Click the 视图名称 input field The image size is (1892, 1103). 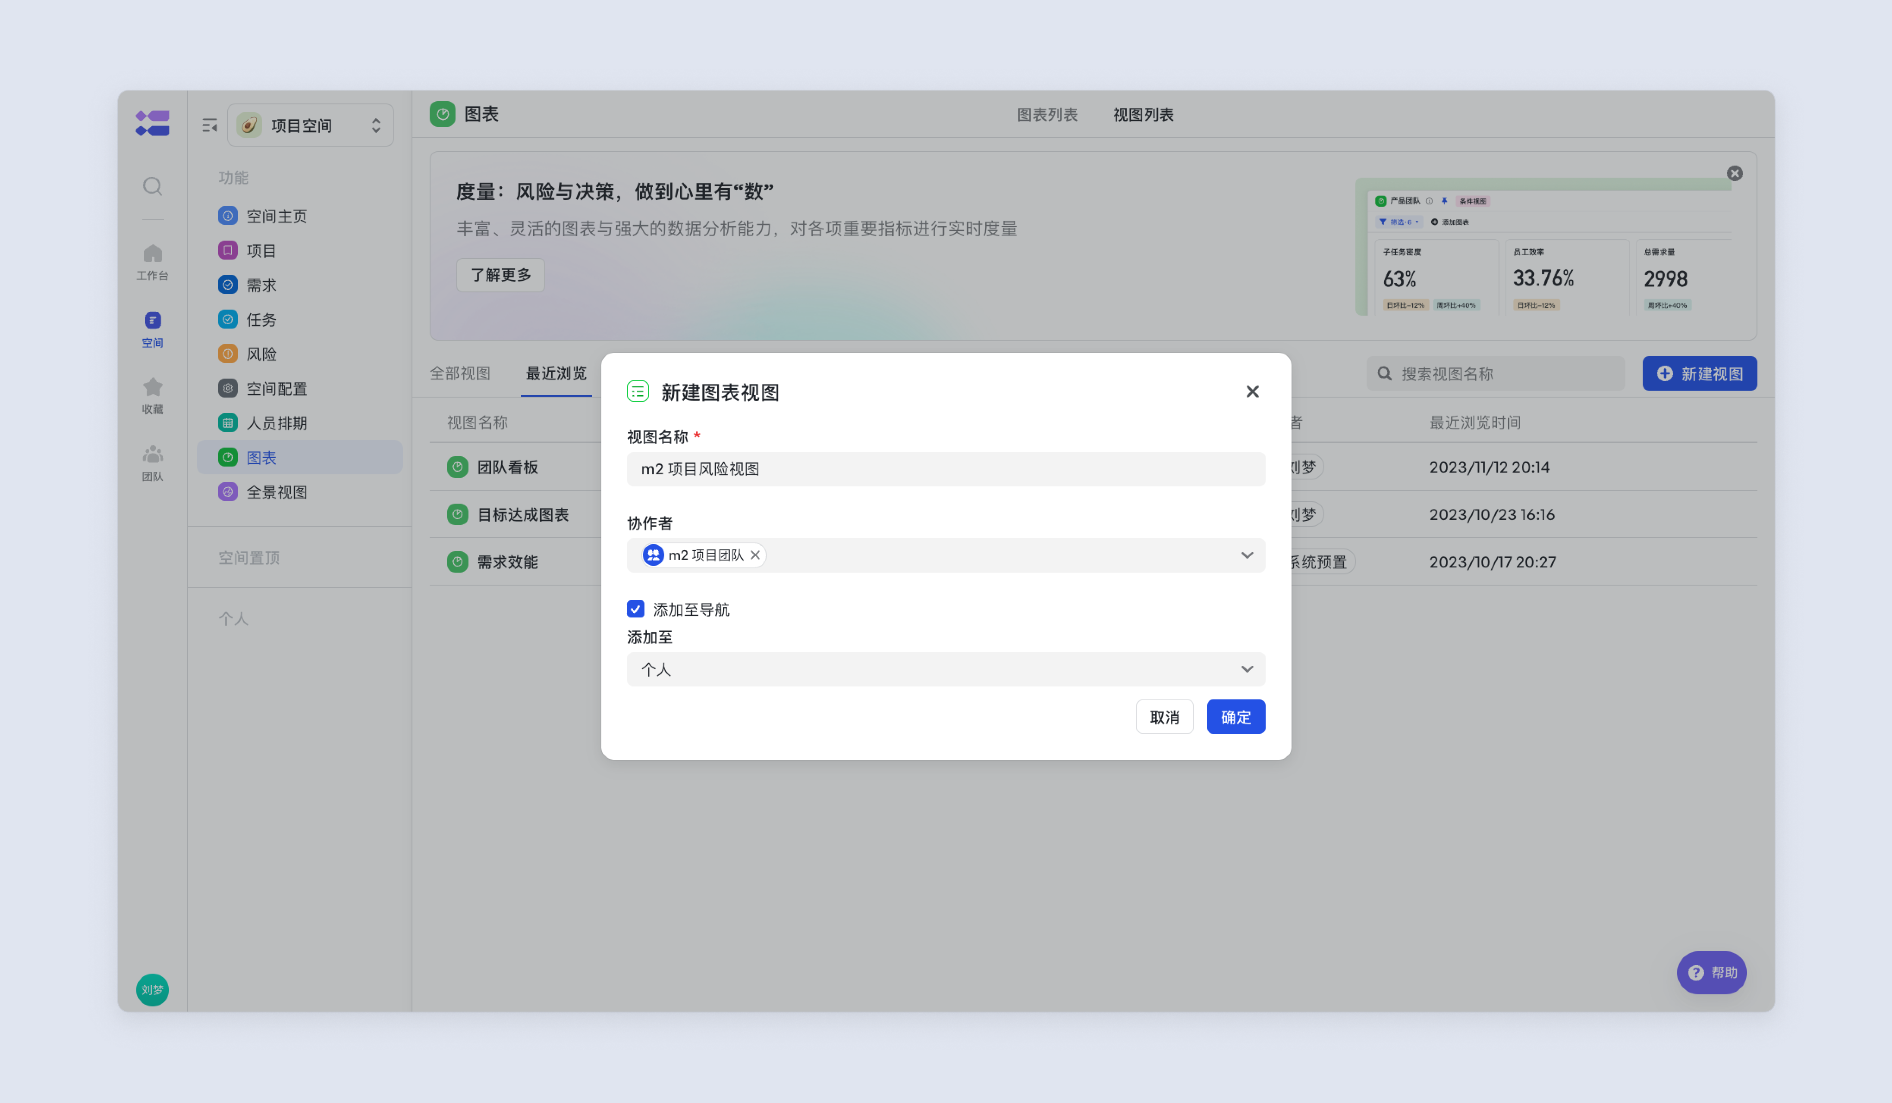pos(945,469)
